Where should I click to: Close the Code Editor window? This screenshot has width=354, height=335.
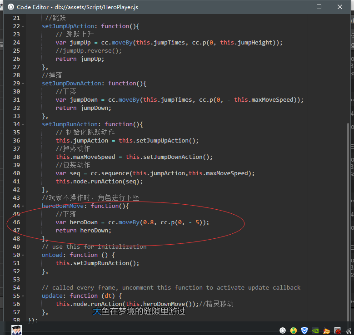pos(340,7)
